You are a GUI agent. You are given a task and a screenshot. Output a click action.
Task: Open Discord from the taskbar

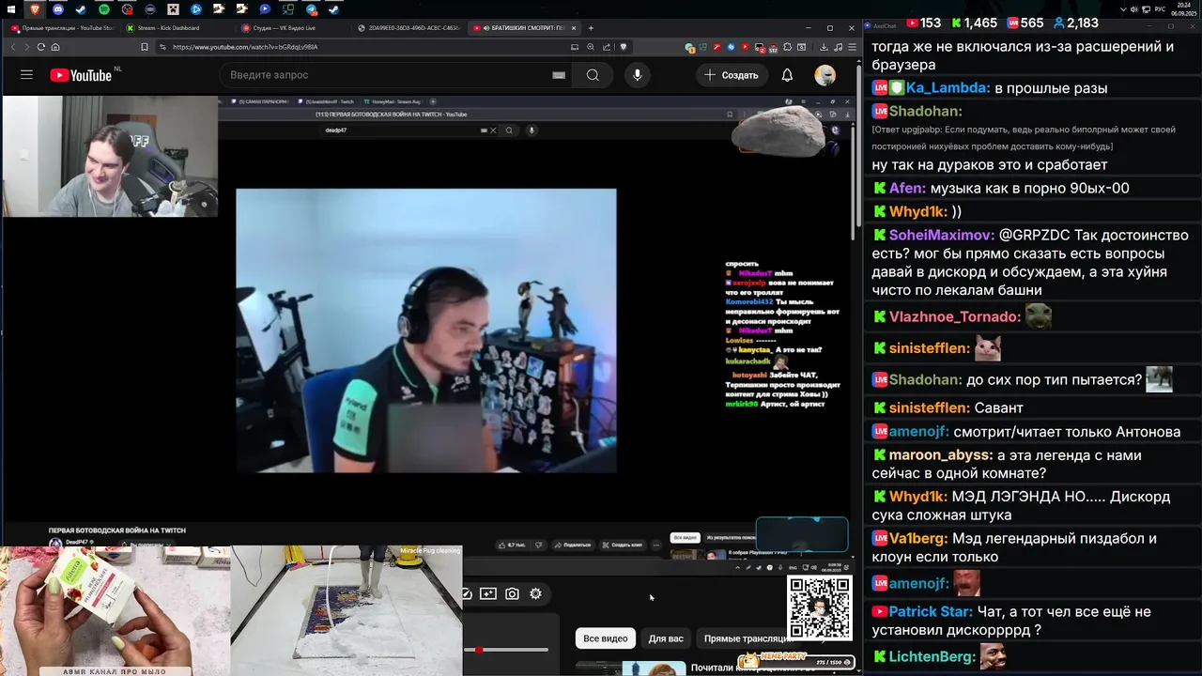click(x=58, y=9)
